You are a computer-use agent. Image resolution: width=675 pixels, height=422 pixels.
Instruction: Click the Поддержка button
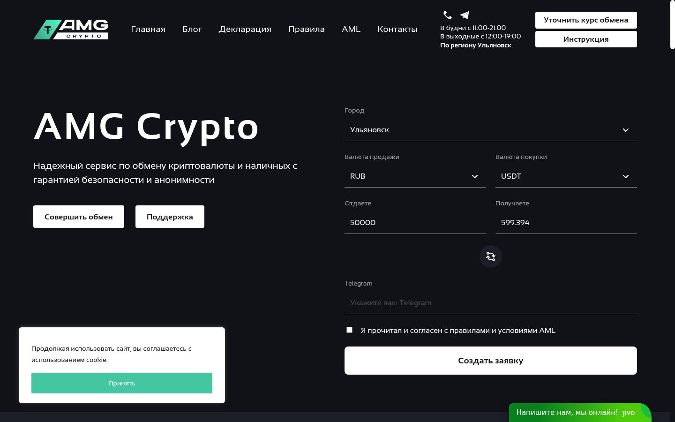point(170,217)
